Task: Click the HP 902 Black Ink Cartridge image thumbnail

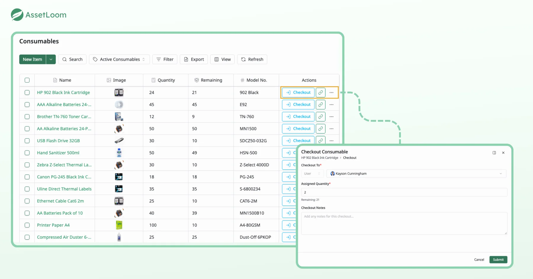Action: click(x=119, y=92)
